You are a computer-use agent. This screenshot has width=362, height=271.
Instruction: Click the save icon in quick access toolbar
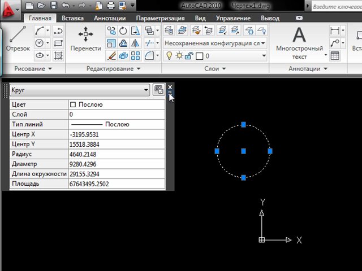coord(53,6)
